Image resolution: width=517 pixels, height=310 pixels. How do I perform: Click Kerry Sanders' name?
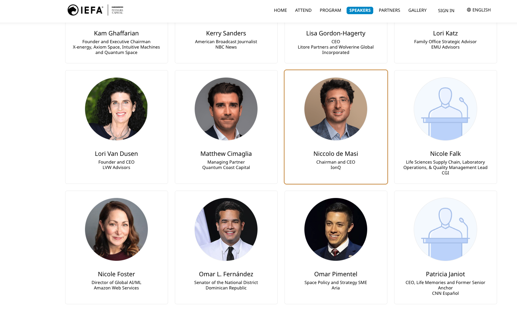pos(226,33)
